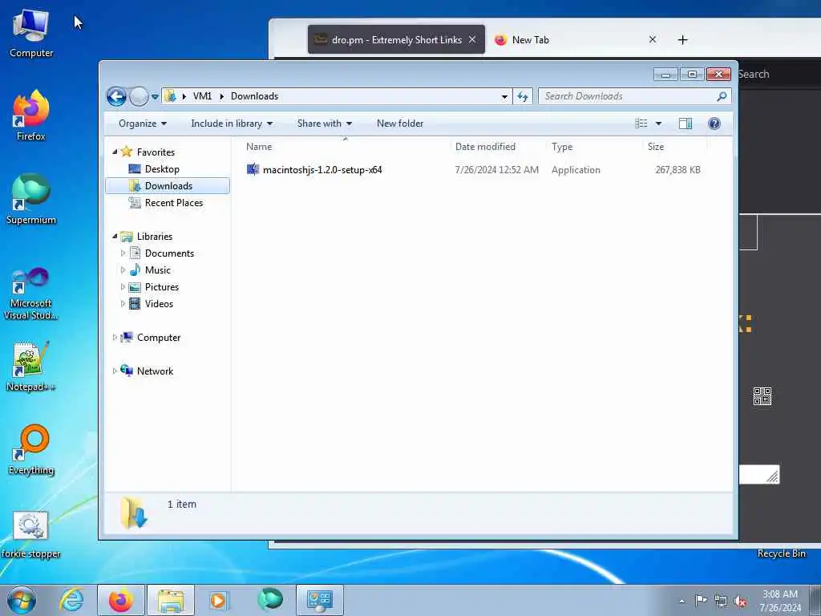Viewport: 821px width, 616px height.
Task: Collapse the Favorites tree group
Action: click(x=115, y=152)
